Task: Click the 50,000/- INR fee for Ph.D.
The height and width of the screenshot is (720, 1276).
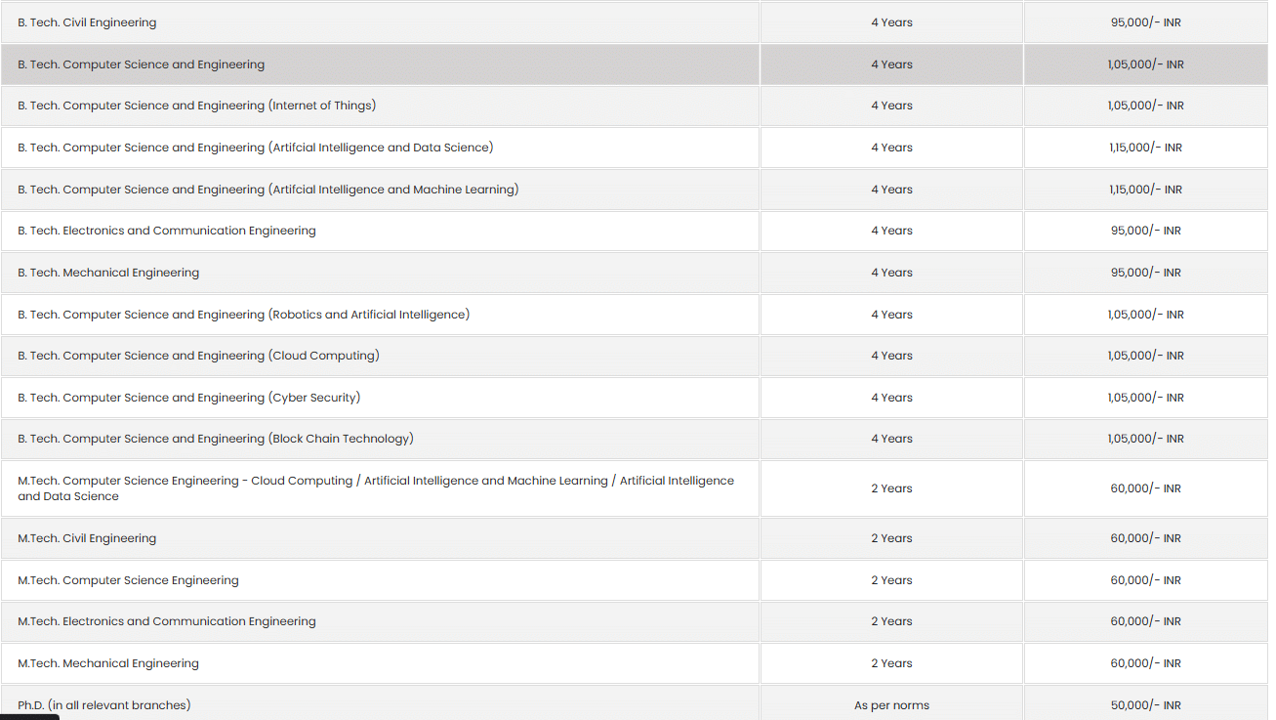Action: click(x=1145, y=705)
